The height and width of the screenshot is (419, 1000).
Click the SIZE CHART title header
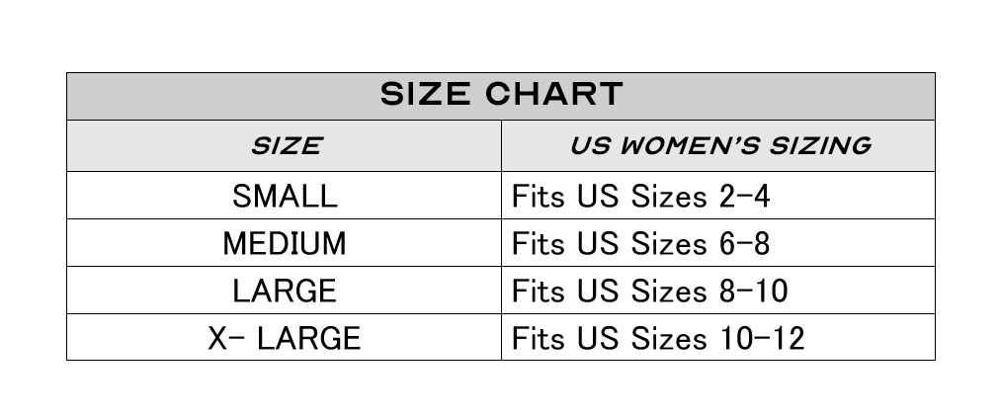click(x=501, y=96)
